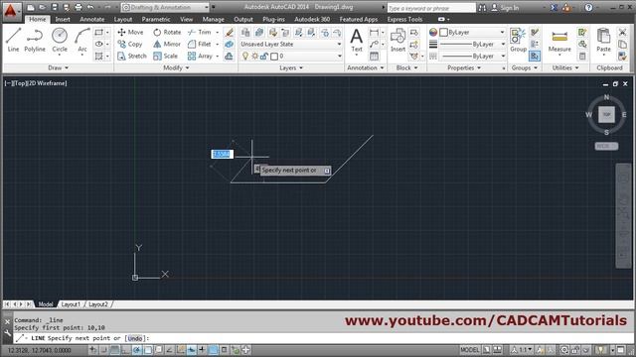Click the Copy tool
The height and width of the screenshot is (357, 636).
click(x=130, y=44)
